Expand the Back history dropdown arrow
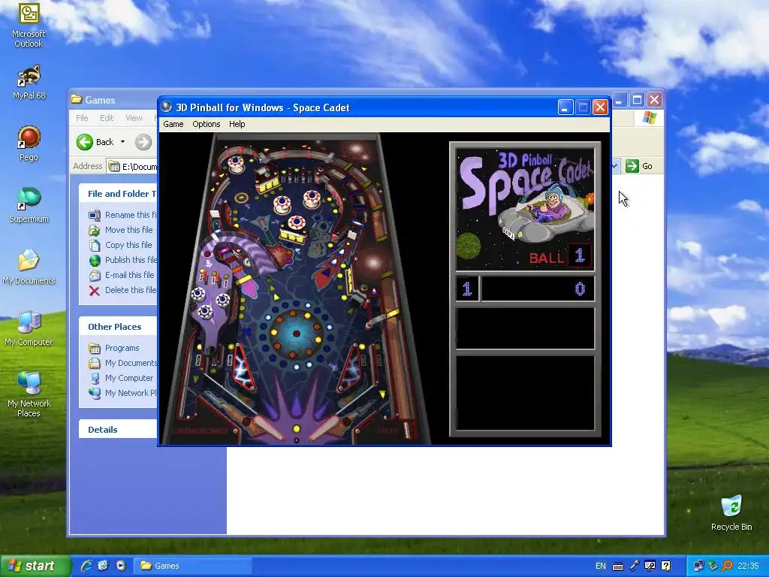 pyautogui.click(x=122, y=142)
